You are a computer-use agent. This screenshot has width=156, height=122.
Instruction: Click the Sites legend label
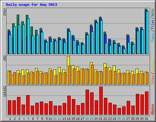click(x=152, y=80)
